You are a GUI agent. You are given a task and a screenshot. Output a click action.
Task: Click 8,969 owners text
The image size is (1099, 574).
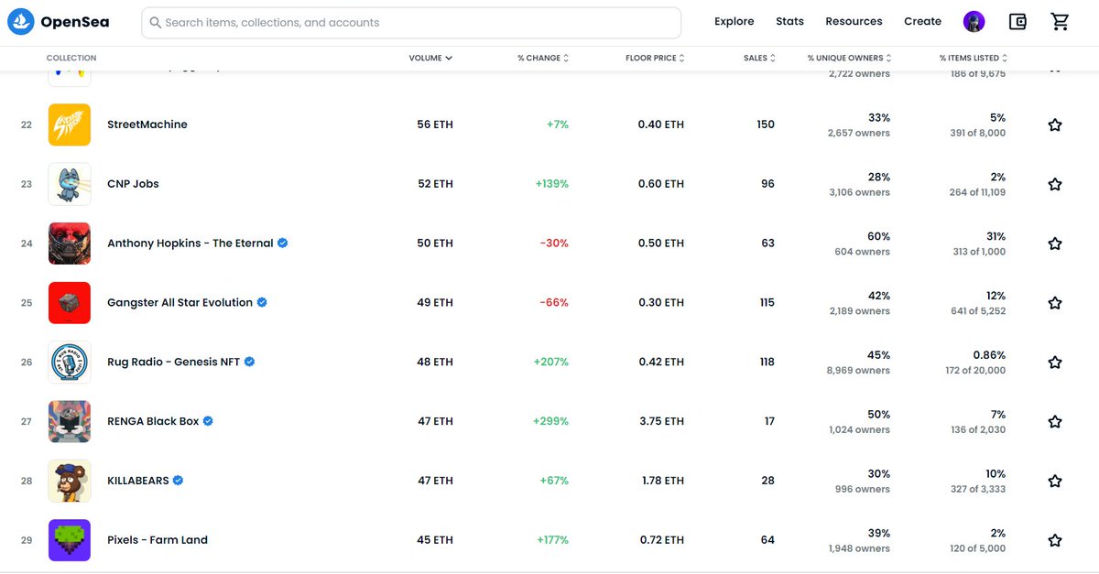coord(858,371)
